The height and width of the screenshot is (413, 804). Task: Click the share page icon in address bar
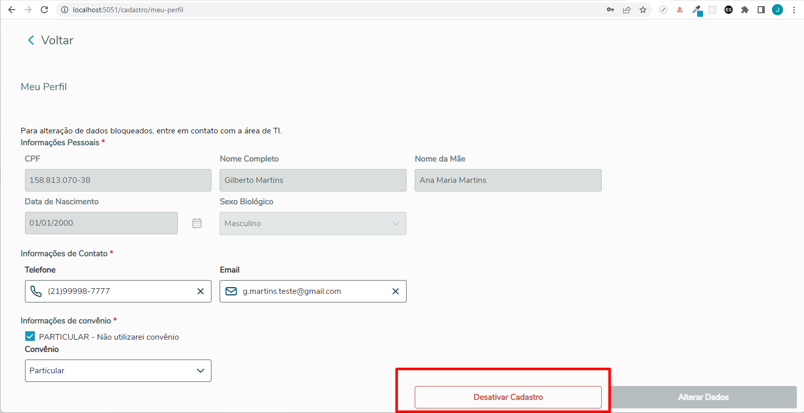point(627,10)
